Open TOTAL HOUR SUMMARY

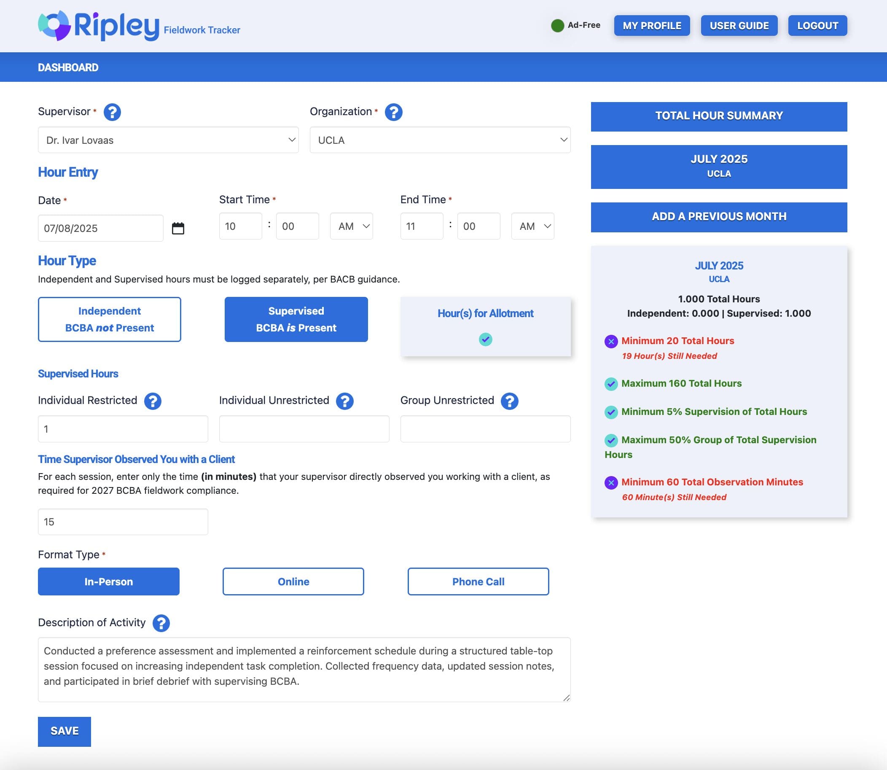(719, 116)
